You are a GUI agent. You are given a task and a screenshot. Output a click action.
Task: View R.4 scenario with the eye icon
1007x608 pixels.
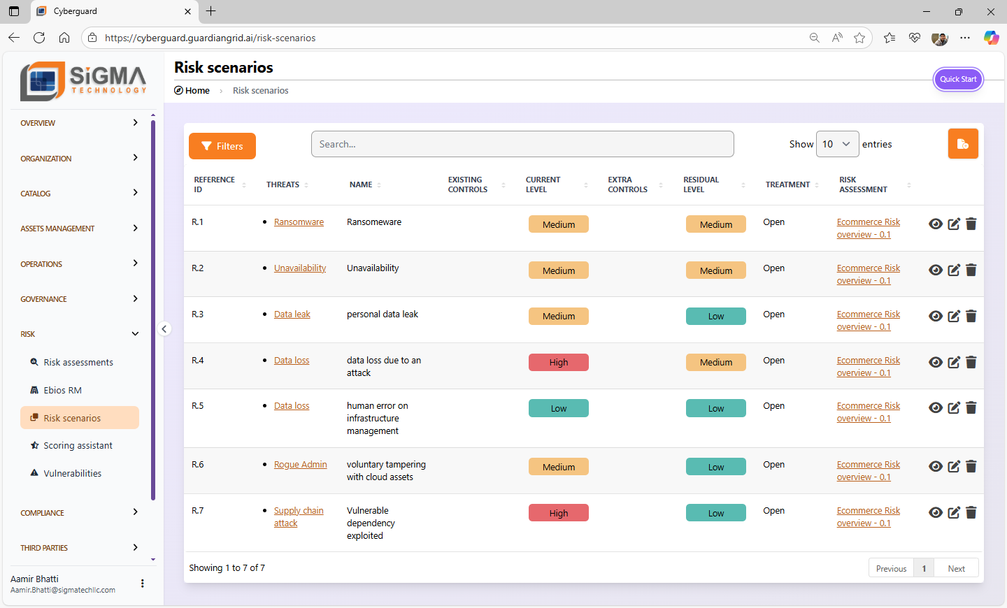936,362
